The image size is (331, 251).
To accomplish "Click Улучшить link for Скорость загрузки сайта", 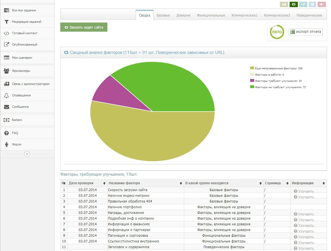I will 304,191.
